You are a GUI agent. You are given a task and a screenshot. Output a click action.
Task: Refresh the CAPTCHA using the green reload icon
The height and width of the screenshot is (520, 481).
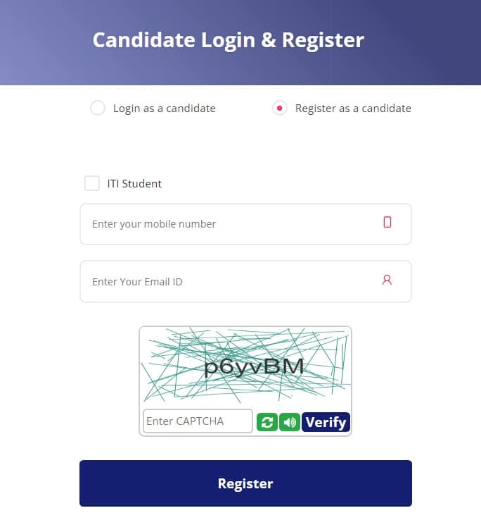[267, 422]
